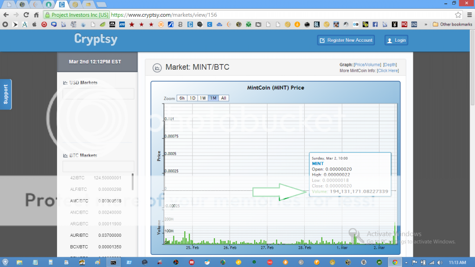475x267 pixels.
Task: Open the Other bookmarks folder
Action: pos(452,24)
